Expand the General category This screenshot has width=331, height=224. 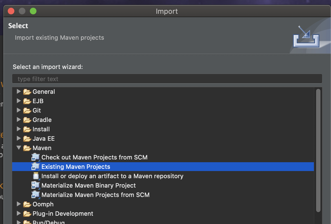tap(19, 91)
